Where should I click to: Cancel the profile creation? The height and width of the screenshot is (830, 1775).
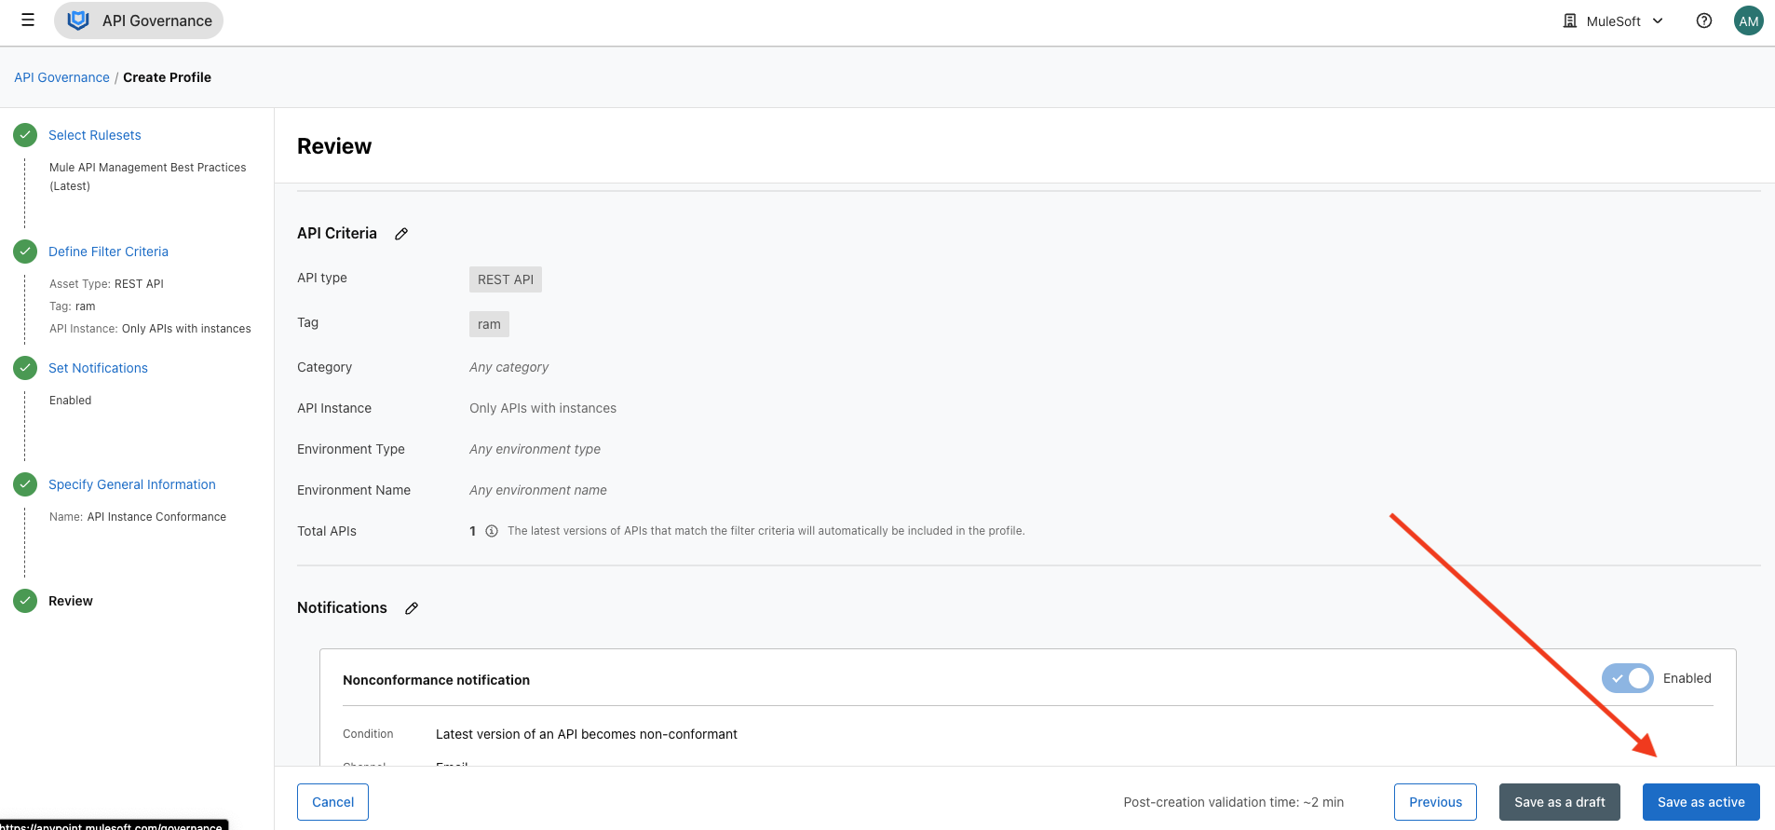click(x=332, y=802)
